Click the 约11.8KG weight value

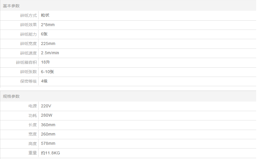pyautogui.click(x=51, y=153)
